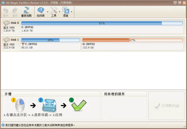The height and width of the screenshot is (129, 187).
Task: Click the undo arrow icon
Action: (x=6, y=10)
